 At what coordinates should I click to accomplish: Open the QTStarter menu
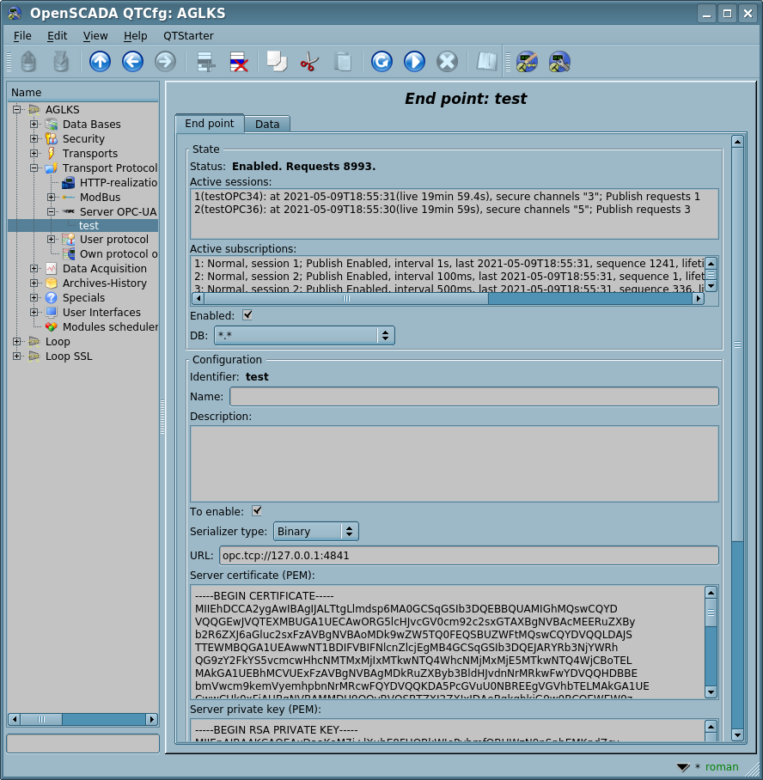tap(189, 36)
